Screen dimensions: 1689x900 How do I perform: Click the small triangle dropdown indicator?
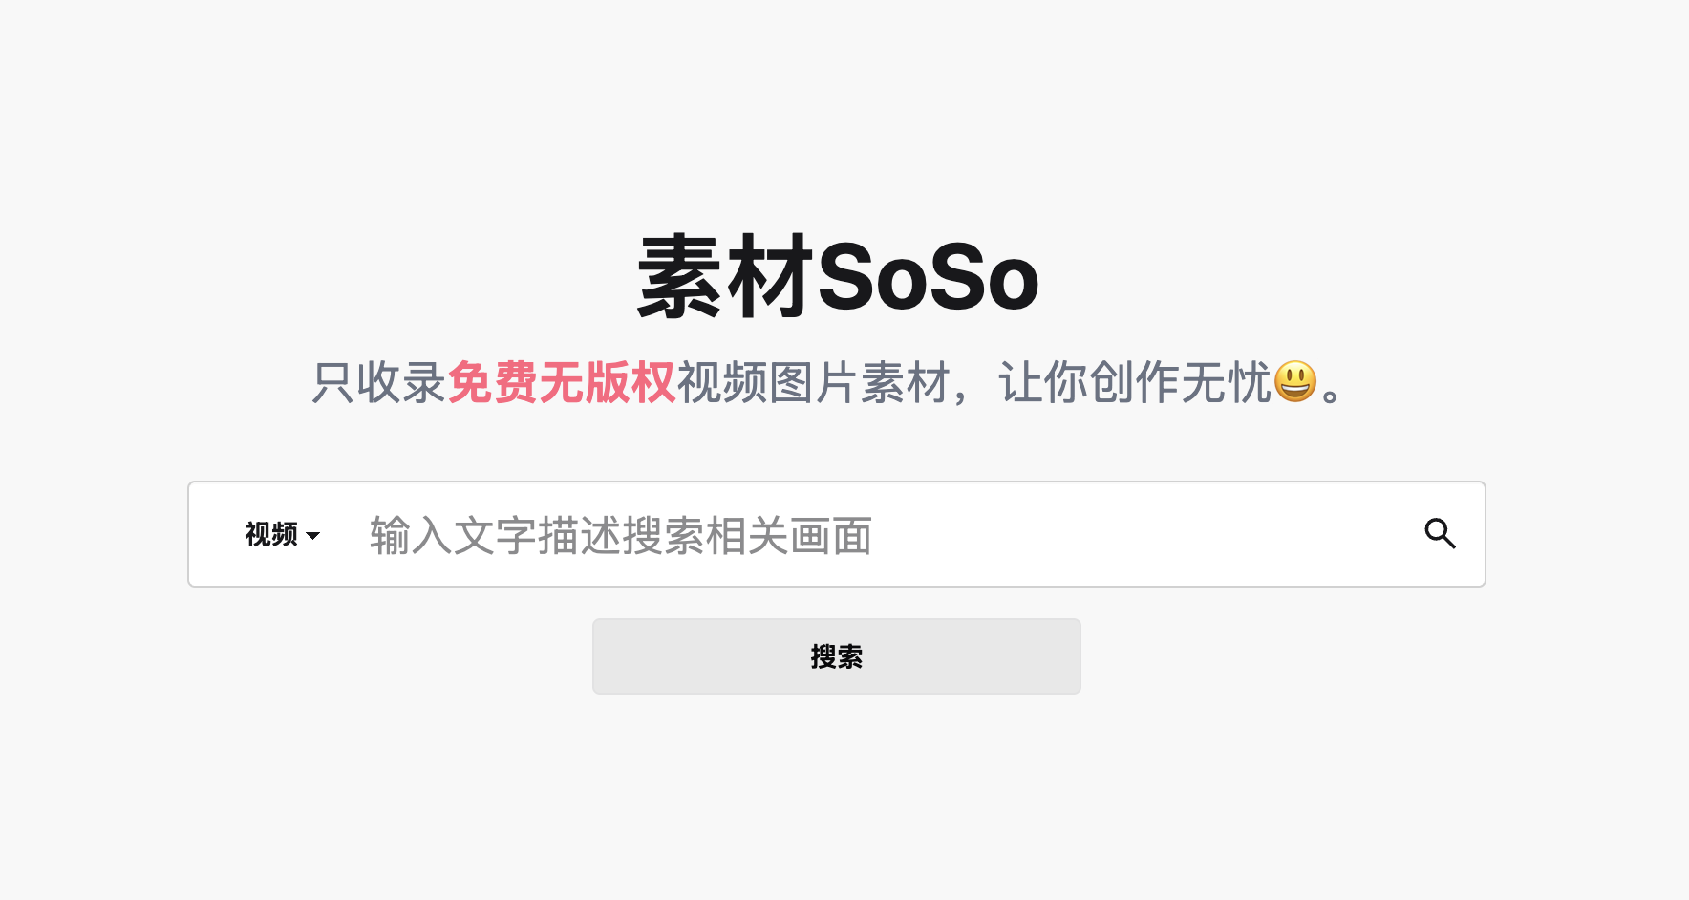click(x=312, y=536)
